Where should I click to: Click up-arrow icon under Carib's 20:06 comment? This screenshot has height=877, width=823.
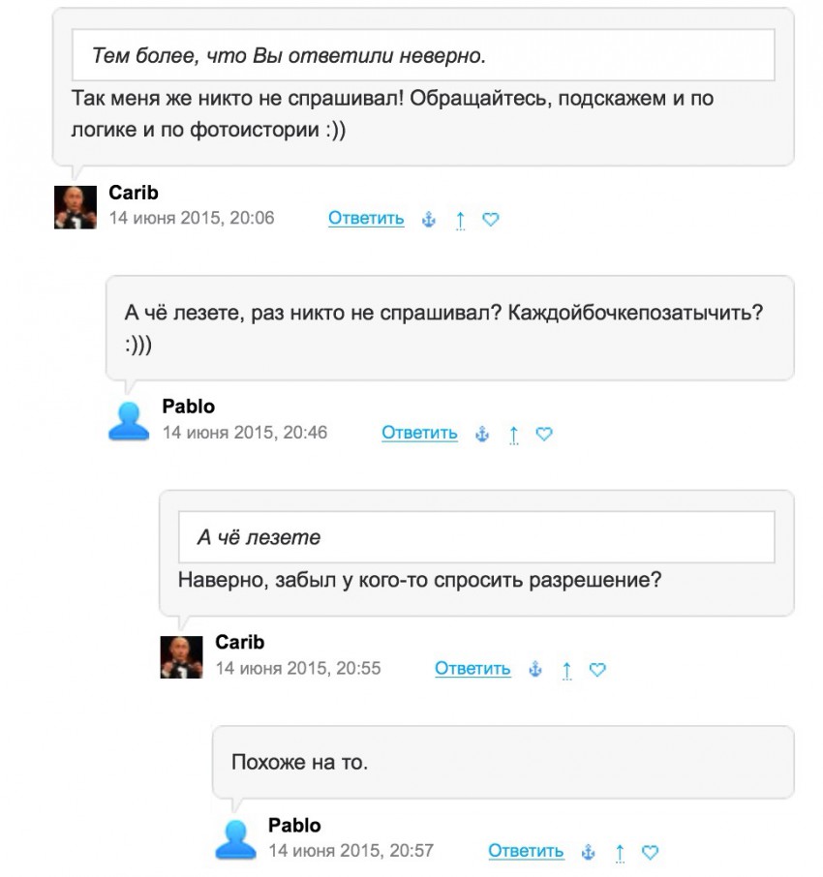[460, 220]
